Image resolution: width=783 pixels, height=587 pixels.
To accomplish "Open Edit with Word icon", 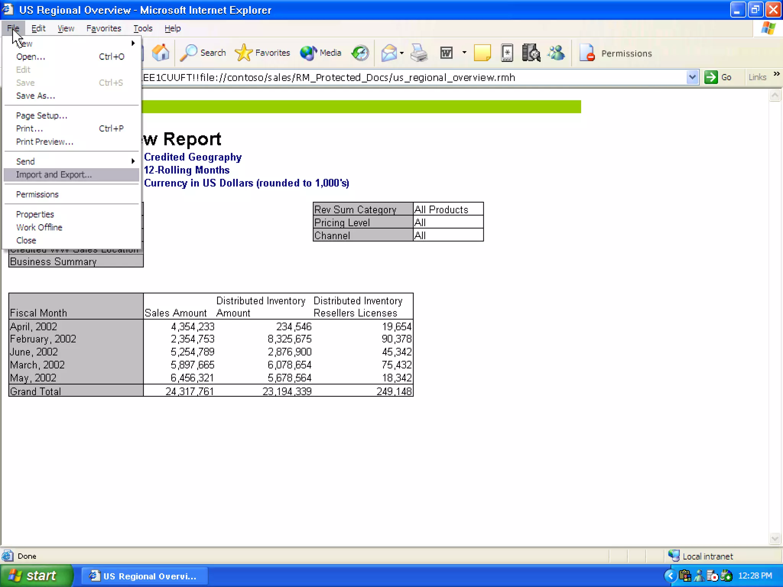I will 446,53.
